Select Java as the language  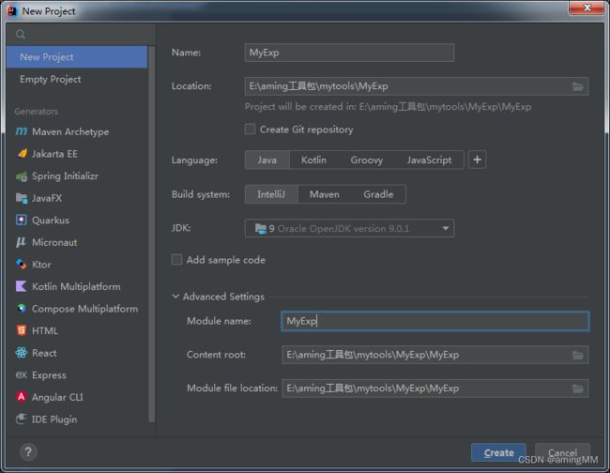coord(267,160)
